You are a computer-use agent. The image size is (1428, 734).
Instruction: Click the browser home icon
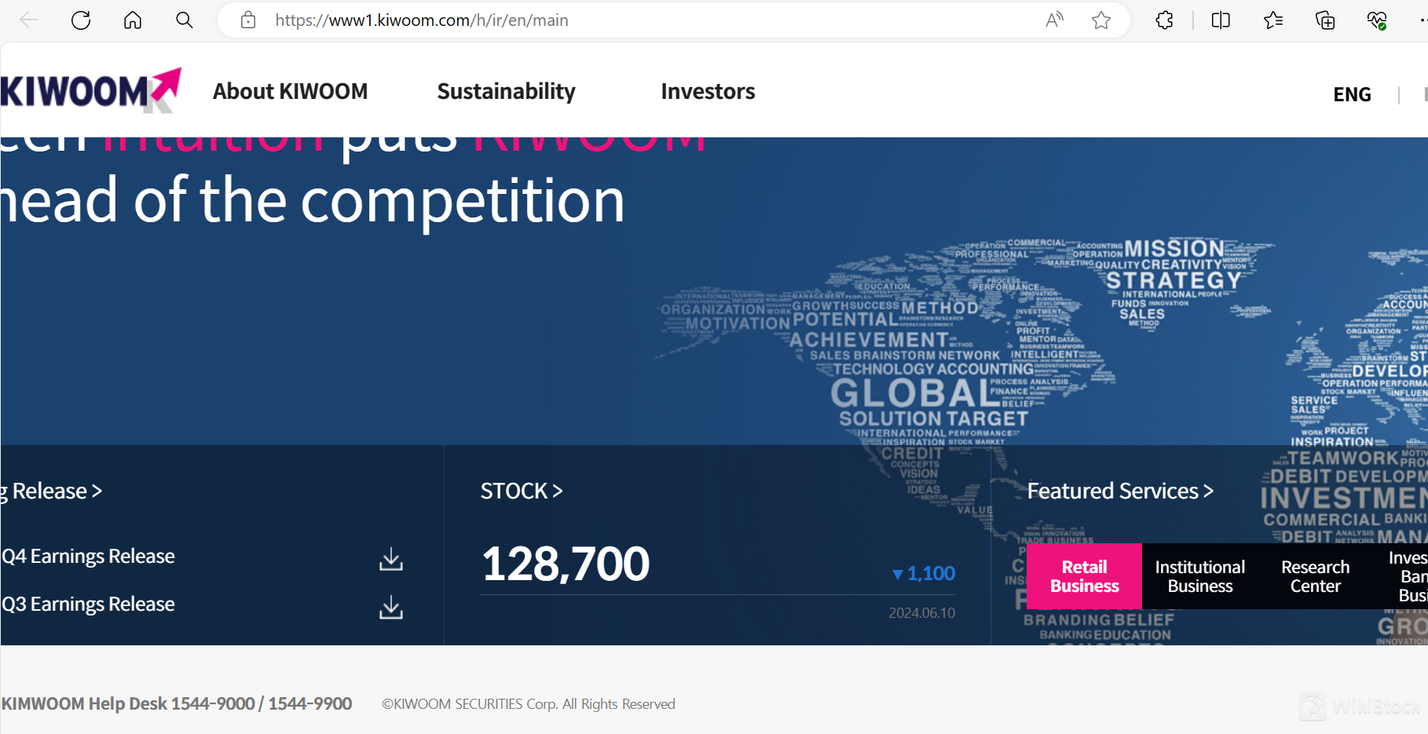click(x=133, y=20)
